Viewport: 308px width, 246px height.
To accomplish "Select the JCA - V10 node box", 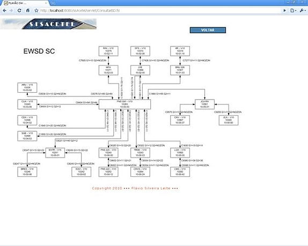I will click(229, 120).
